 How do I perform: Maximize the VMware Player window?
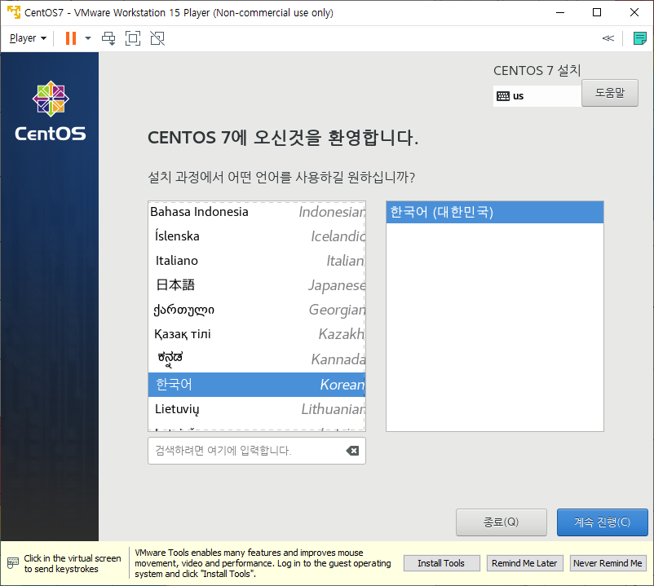[597, 12]
